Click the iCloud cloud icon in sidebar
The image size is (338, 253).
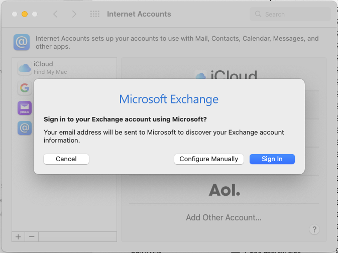(25, 68)
